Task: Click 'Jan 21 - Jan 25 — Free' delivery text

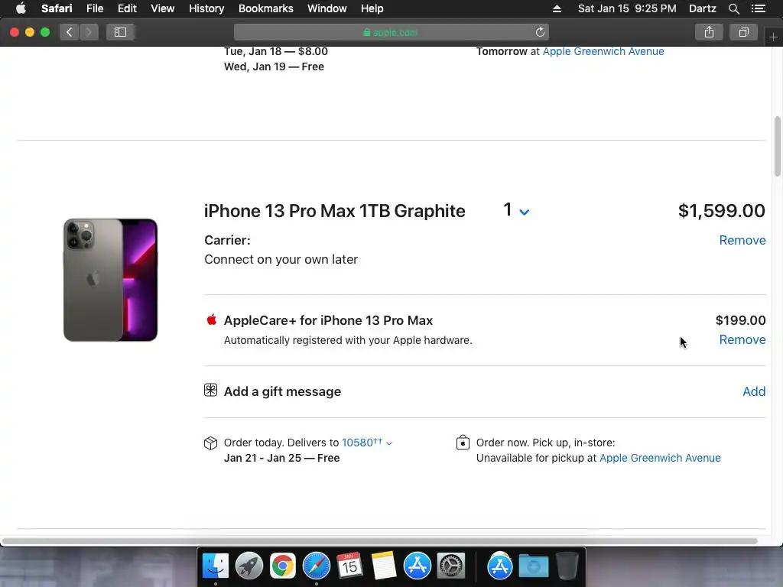Action: pos(281,458)
